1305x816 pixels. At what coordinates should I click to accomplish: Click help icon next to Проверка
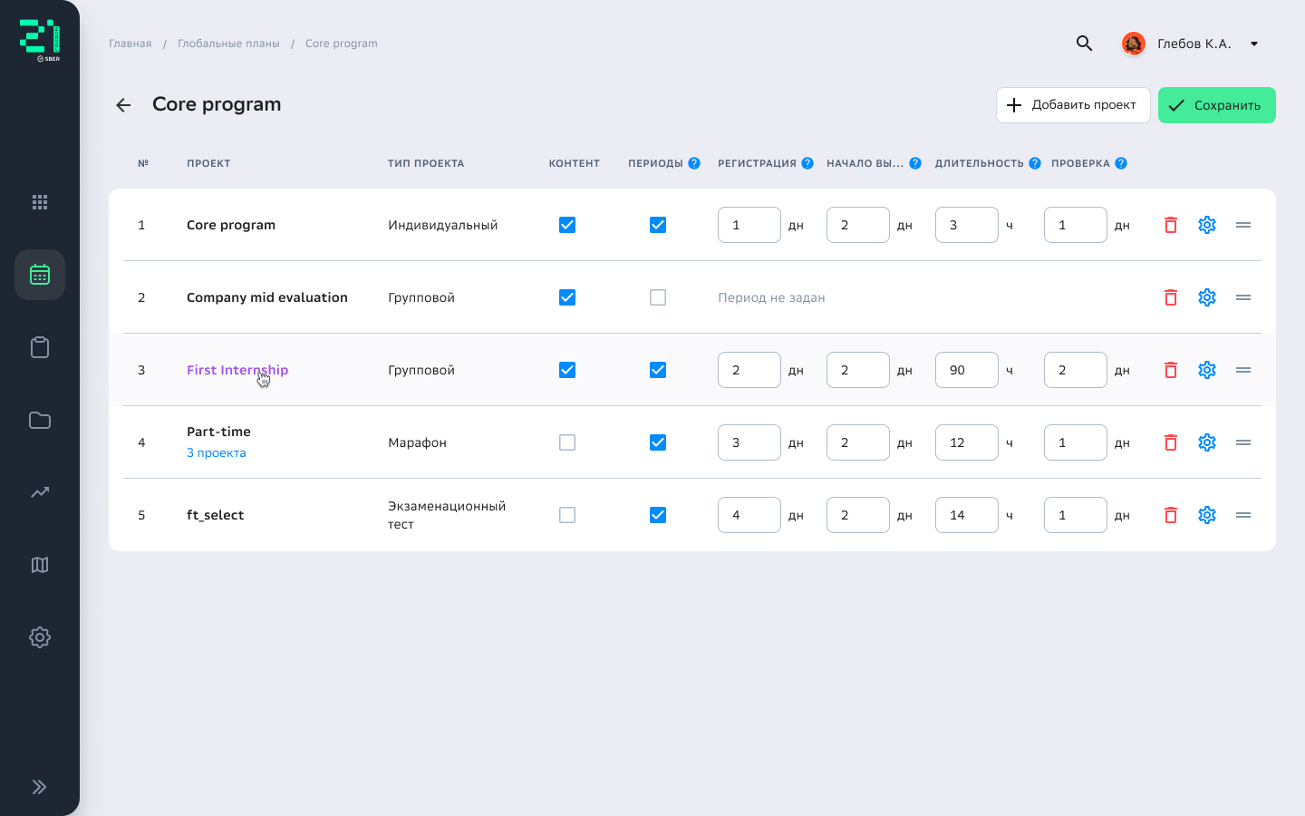[1121, 163]
